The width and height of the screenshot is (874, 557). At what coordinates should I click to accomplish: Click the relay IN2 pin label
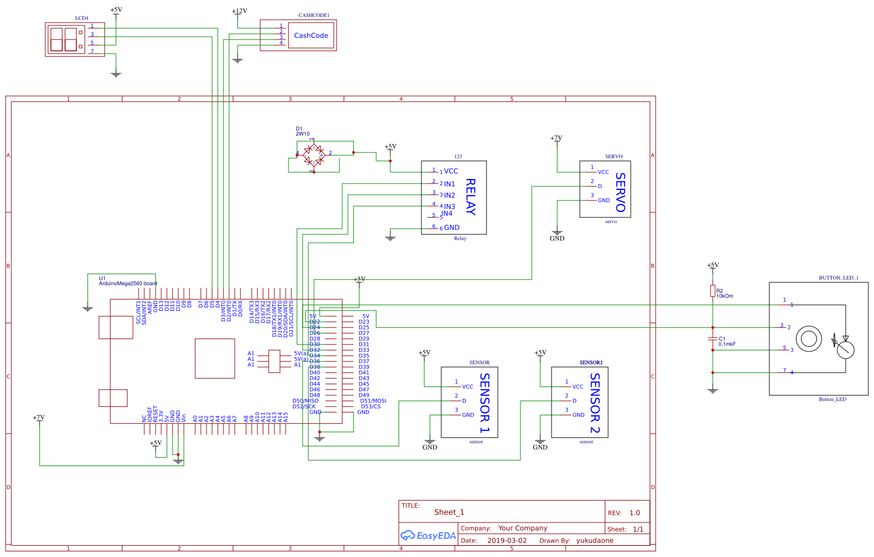[x=450, y=195]
